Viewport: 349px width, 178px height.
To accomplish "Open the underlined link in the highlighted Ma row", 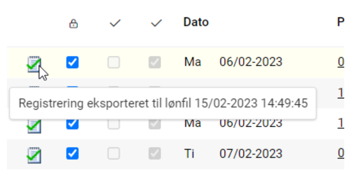I will click(341, 62).
